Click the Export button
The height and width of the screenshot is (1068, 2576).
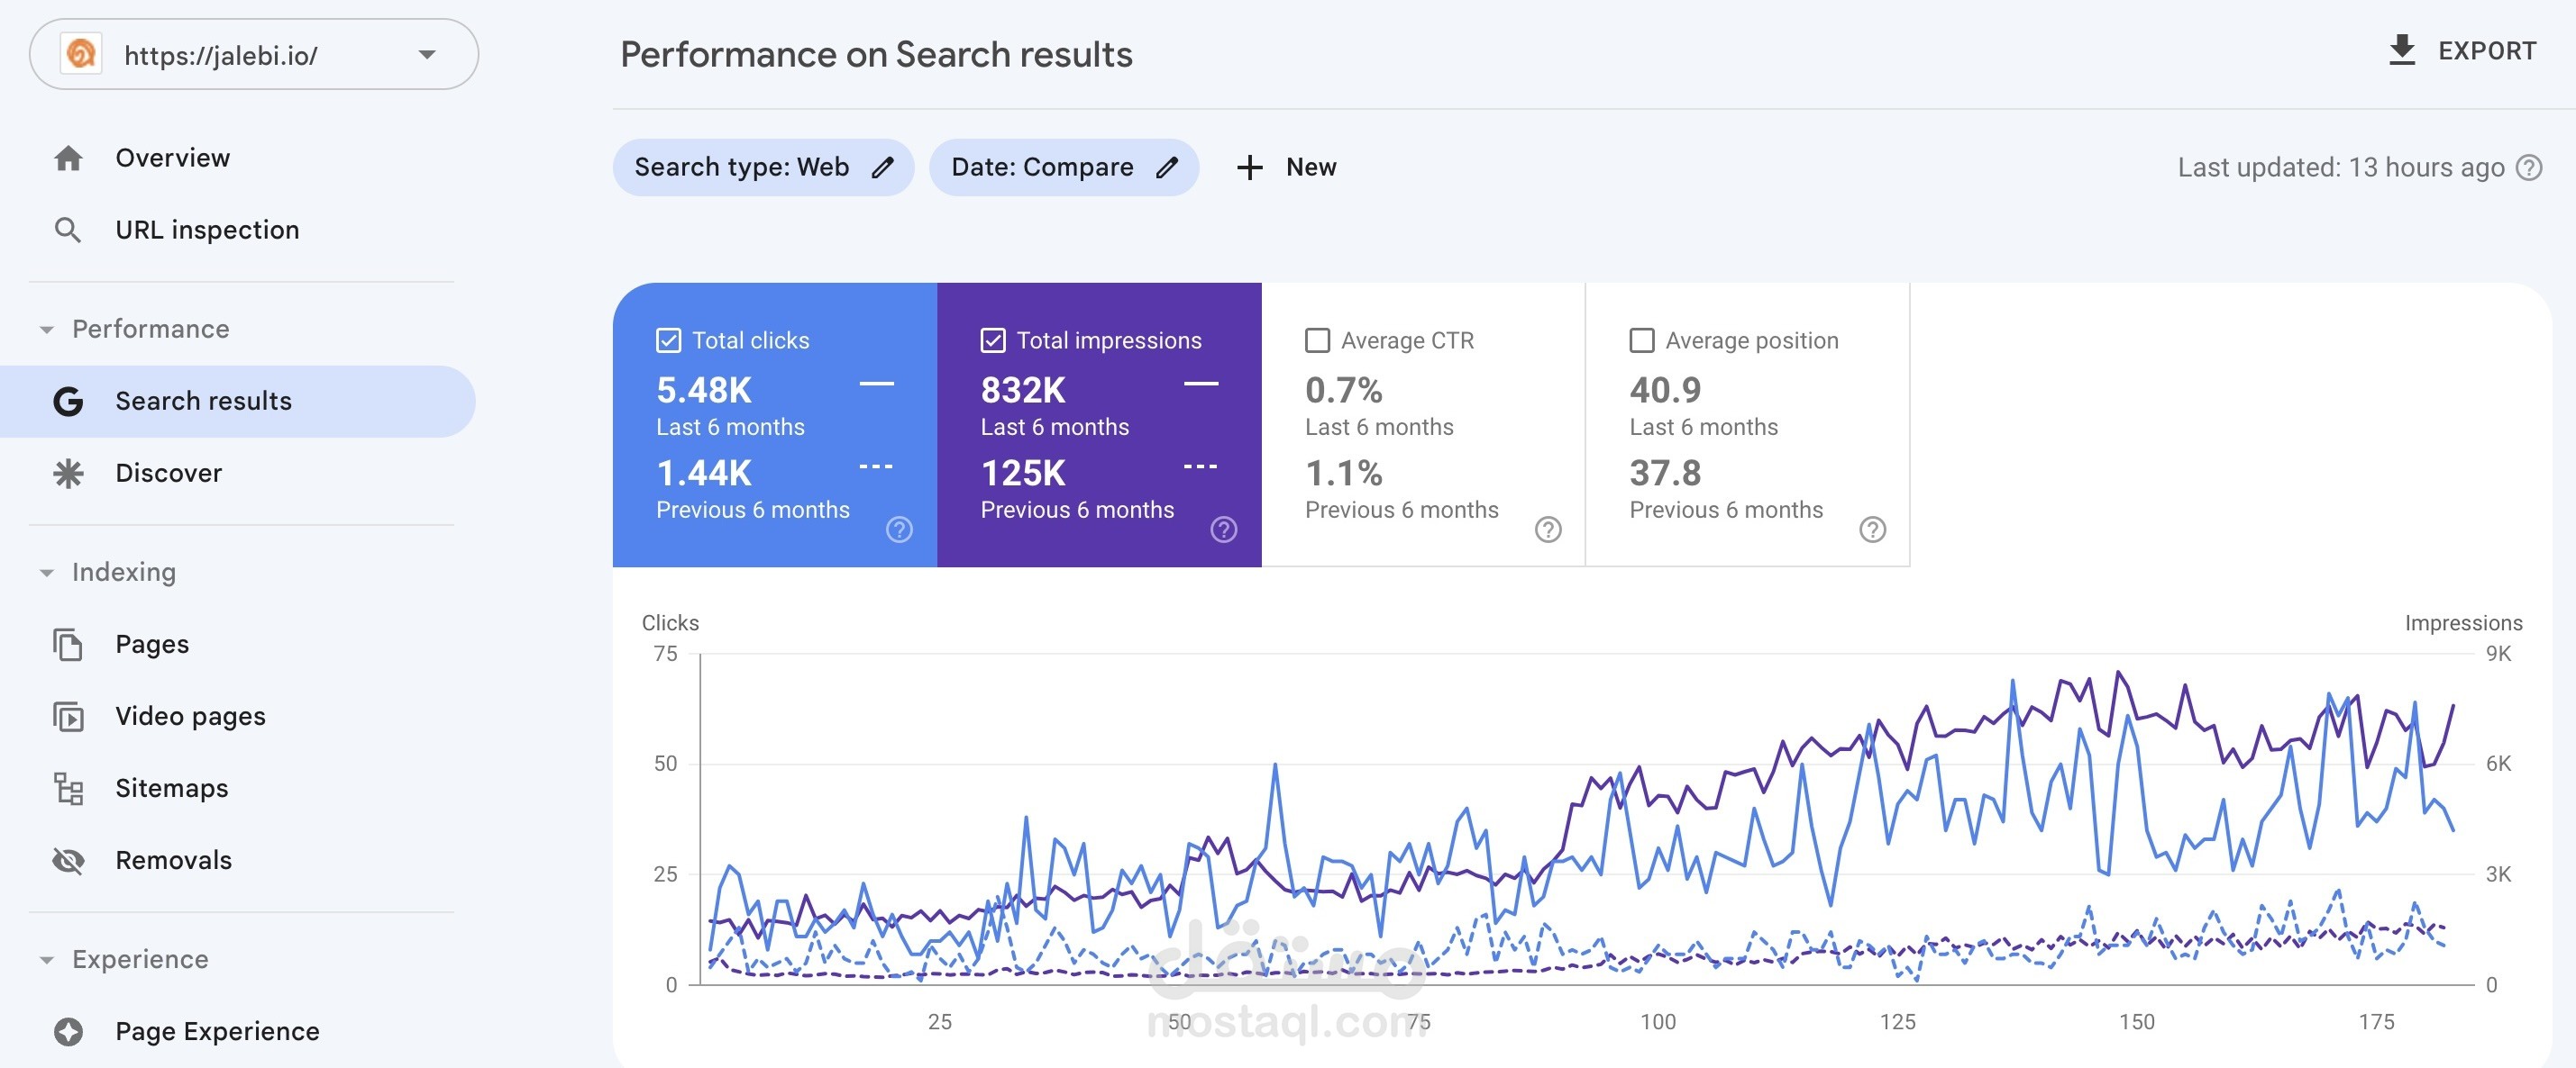[x=2462, y=51]
